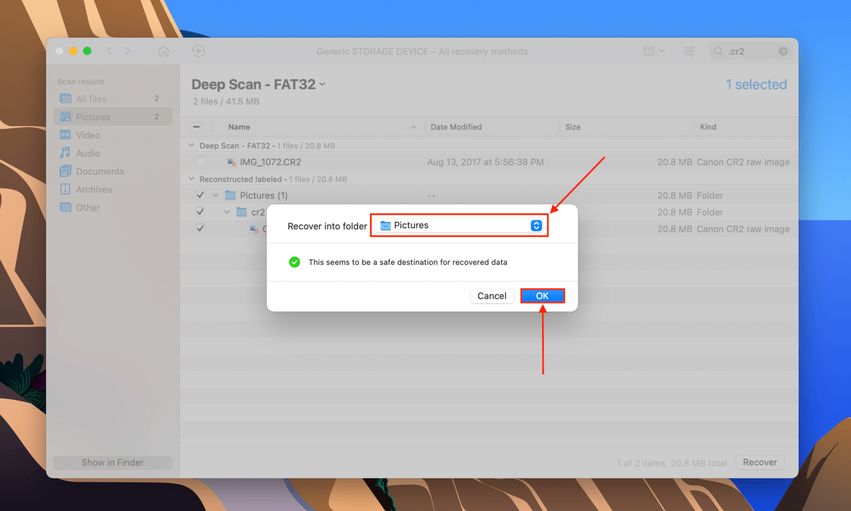This screenshot has width=851, height=511.
Task: Sort by Name column header
Action: 239,127
